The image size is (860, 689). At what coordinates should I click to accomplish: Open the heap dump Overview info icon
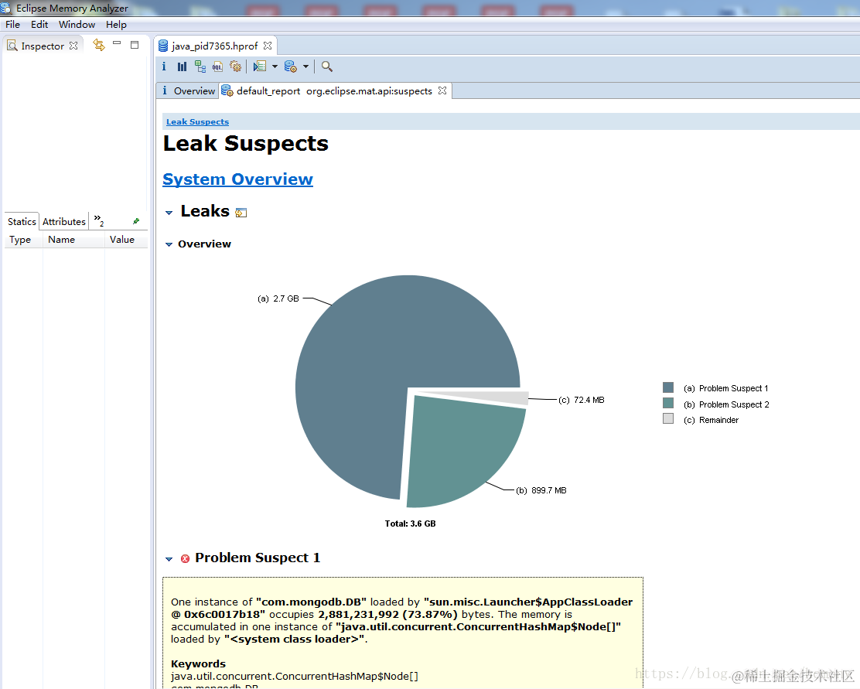[x=164, y=67]
